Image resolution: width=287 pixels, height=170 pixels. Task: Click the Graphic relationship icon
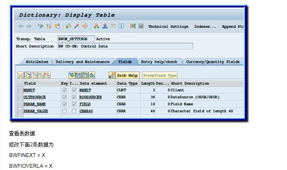click(133, 26)
